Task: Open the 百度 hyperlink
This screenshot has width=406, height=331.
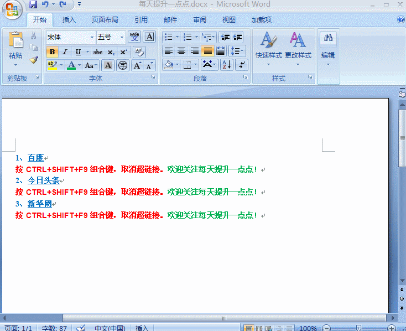Action: [36, 158]
